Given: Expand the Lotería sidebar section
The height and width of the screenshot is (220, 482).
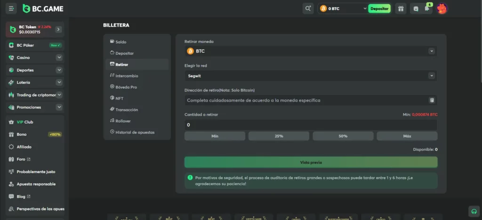Looking at the screenshot, I should coord(59,83).
